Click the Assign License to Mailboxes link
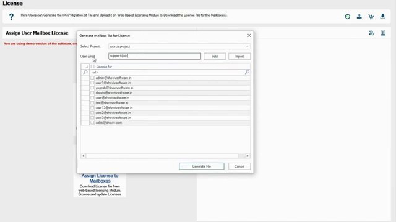Image resolution: width=396 pixels, height=222 pixels. (x=100, y=178)
